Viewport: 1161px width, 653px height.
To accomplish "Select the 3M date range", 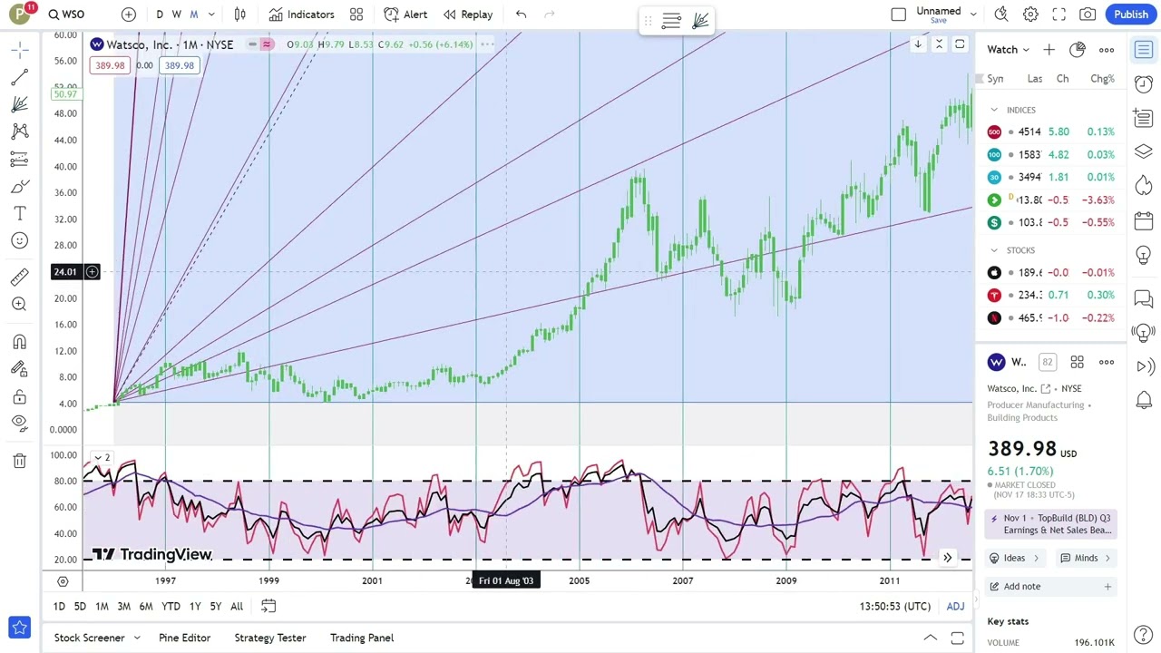I will [123, 607].
